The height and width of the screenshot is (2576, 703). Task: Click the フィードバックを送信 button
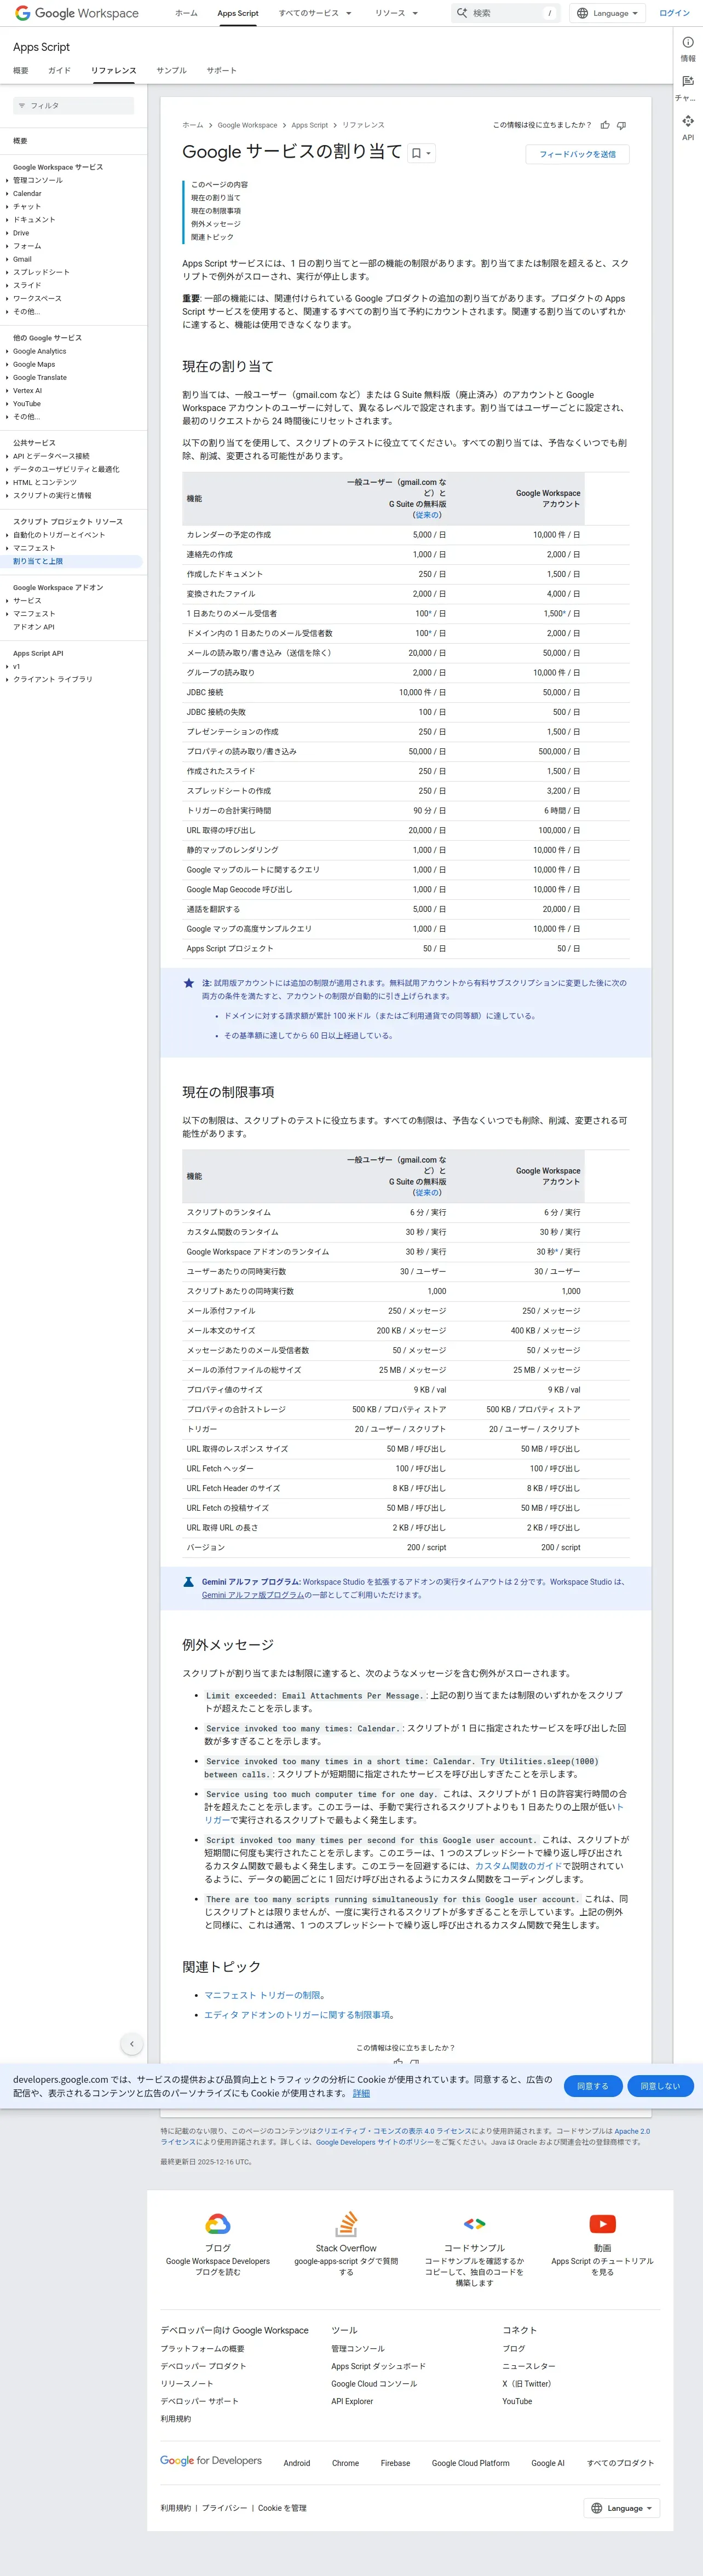point(578,154)
